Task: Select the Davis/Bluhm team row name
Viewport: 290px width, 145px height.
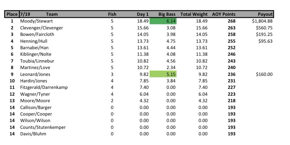Action: tap(33, 134)
